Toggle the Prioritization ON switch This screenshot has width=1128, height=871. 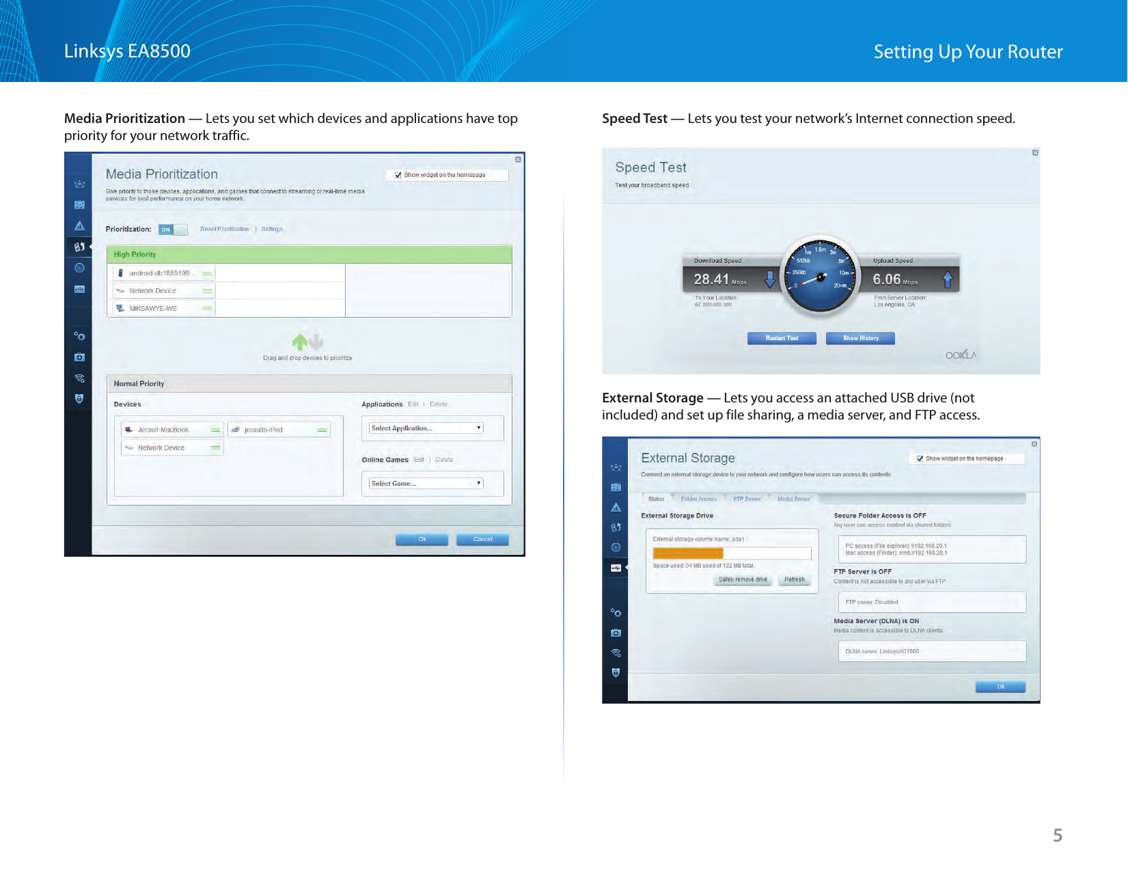[173, 230]
